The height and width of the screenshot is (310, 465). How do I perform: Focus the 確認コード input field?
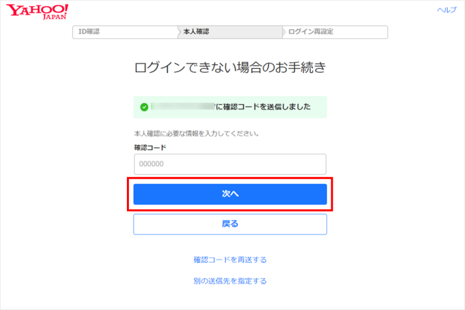230,164
